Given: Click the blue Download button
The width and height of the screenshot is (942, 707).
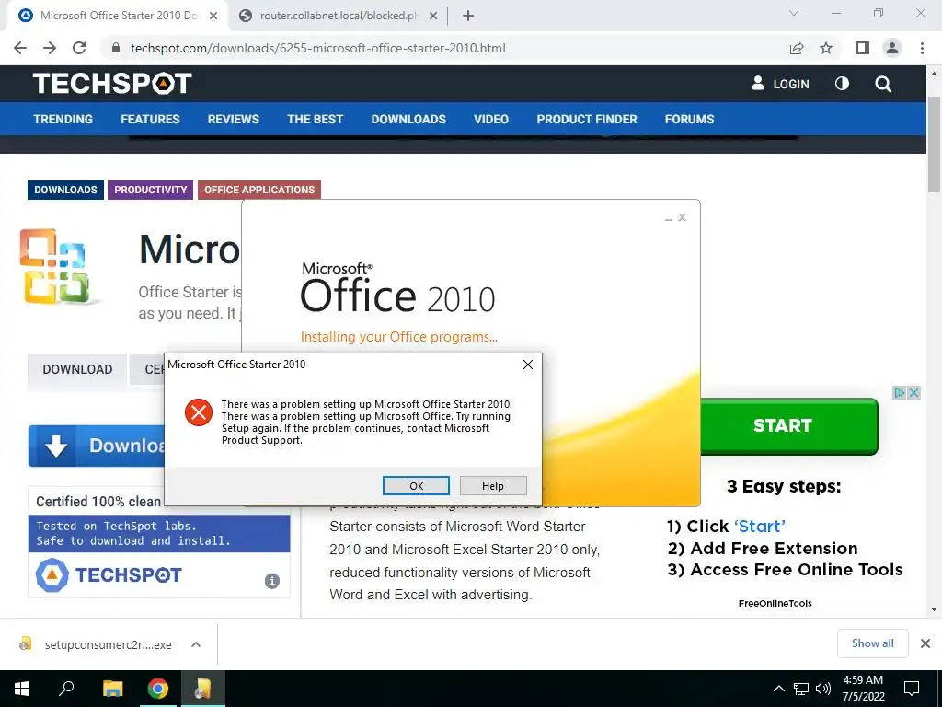Looking at the screenshot, I should pos(96,446).
